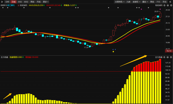Expand the left panel double-arrow icon
The height and width of the screenshot is (104, 173).
pos(2,2)
